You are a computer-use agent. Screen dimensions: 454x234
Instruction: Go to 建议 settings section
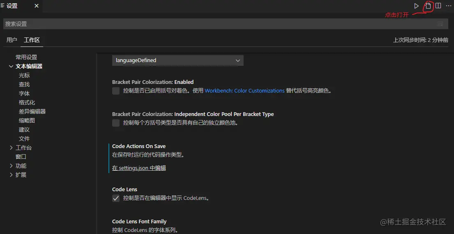pyautogui.click(x=24, y=130)
